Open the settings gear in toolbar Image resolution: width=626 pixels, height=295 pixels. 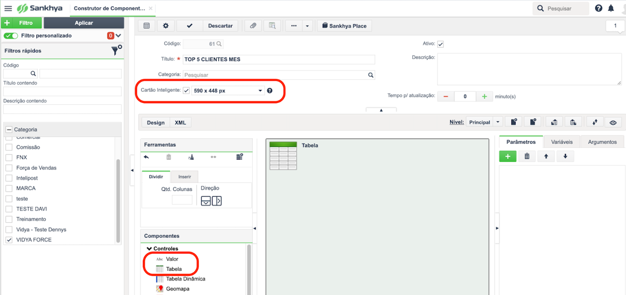[x=166, y=26]
